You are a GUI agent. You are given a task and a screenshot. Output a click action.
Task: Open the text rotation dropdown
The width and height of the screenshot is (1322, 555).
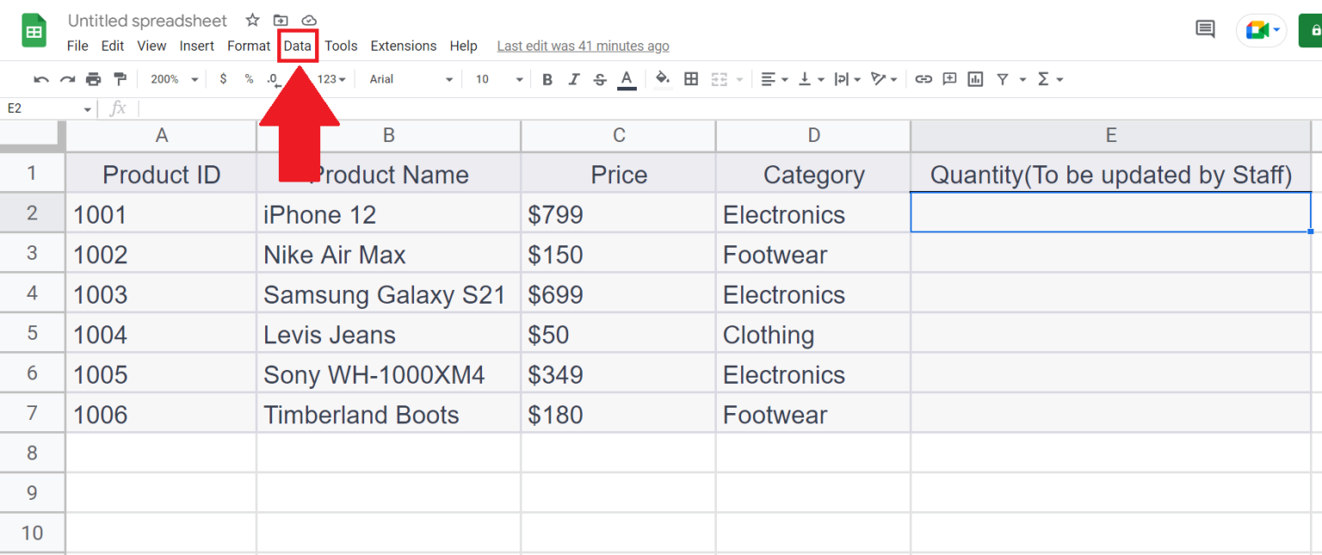pos(884,79)
